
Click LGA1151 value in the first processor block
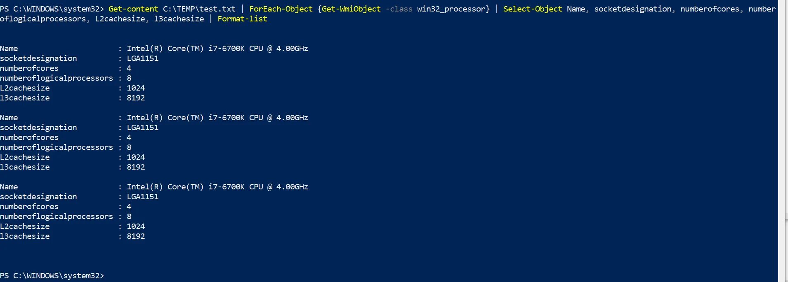(x=143, y=58)
